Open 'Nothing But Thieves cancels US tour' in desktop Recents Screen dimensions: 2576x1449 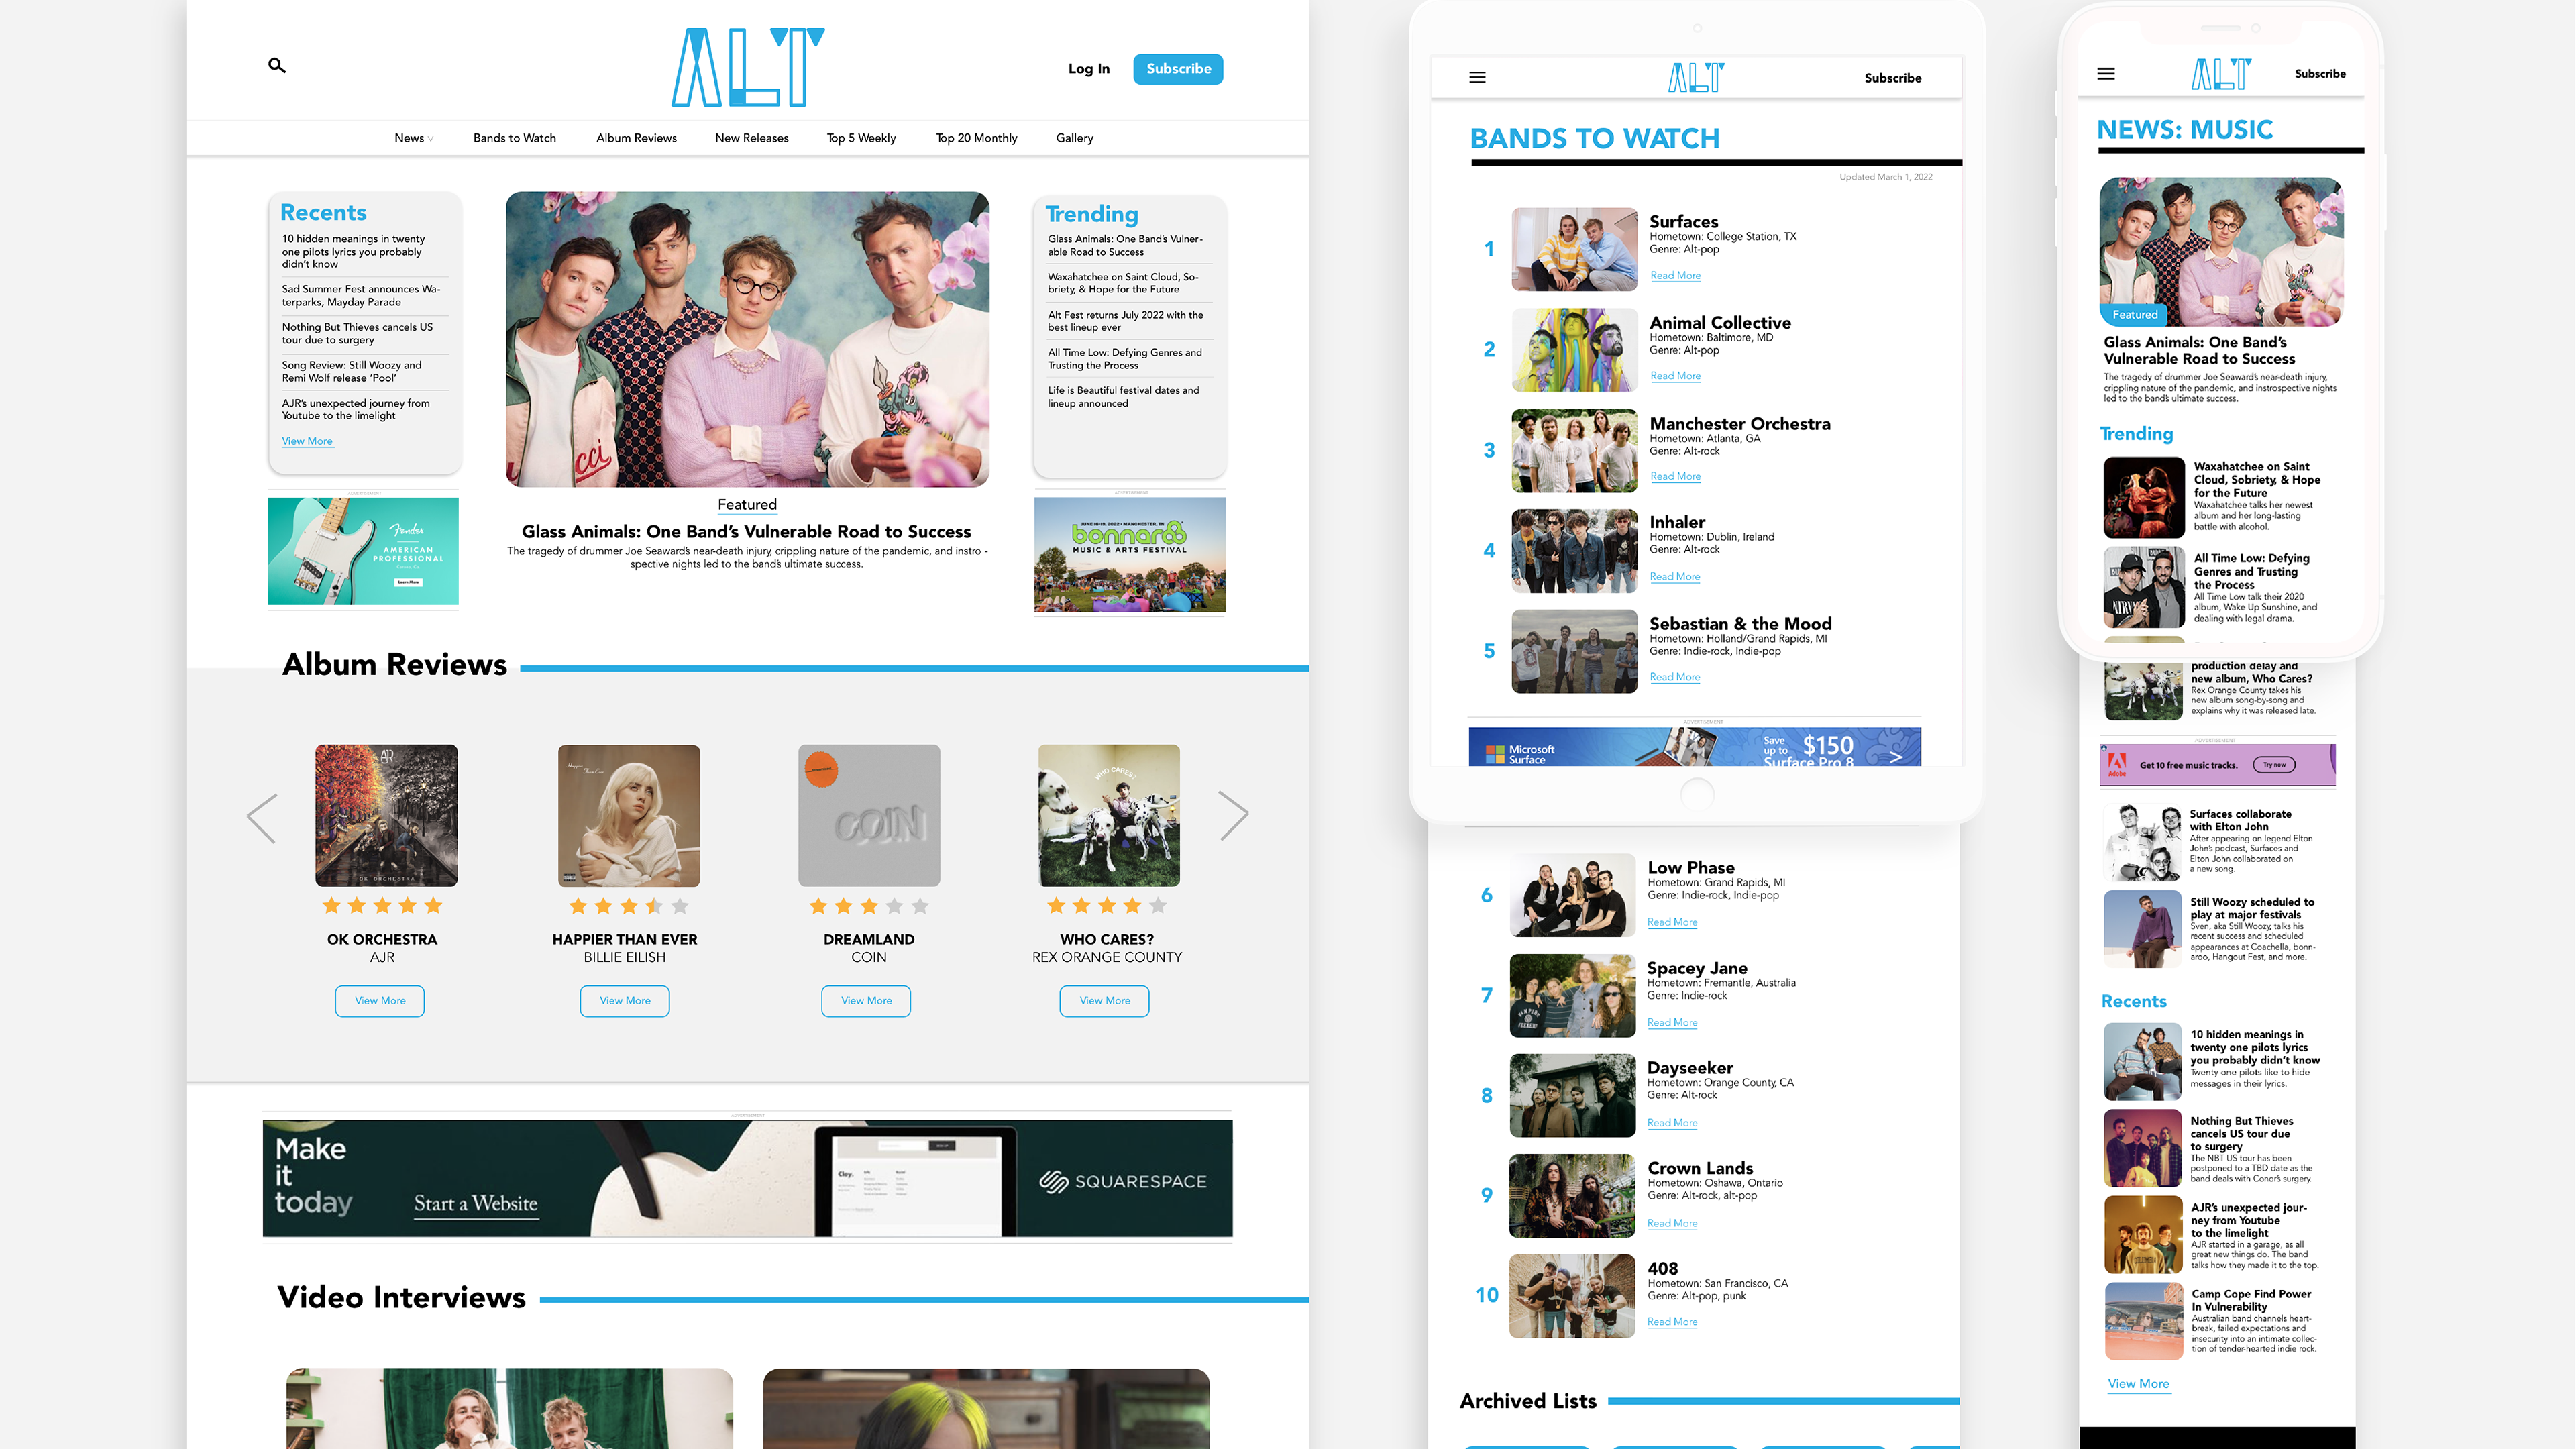[357, 333]
